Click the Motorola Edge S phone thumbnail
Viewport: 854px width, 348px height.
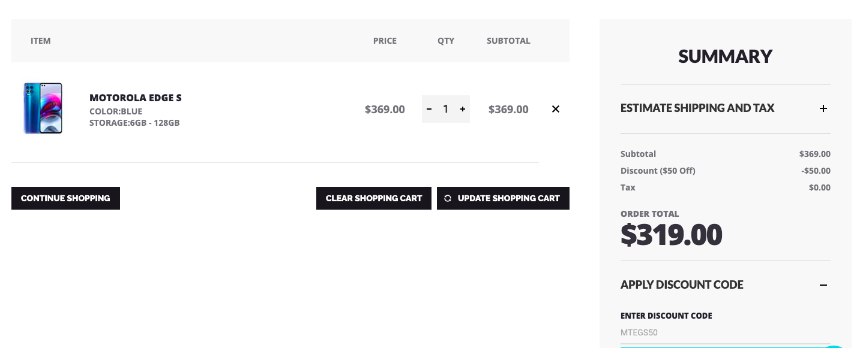43,108
